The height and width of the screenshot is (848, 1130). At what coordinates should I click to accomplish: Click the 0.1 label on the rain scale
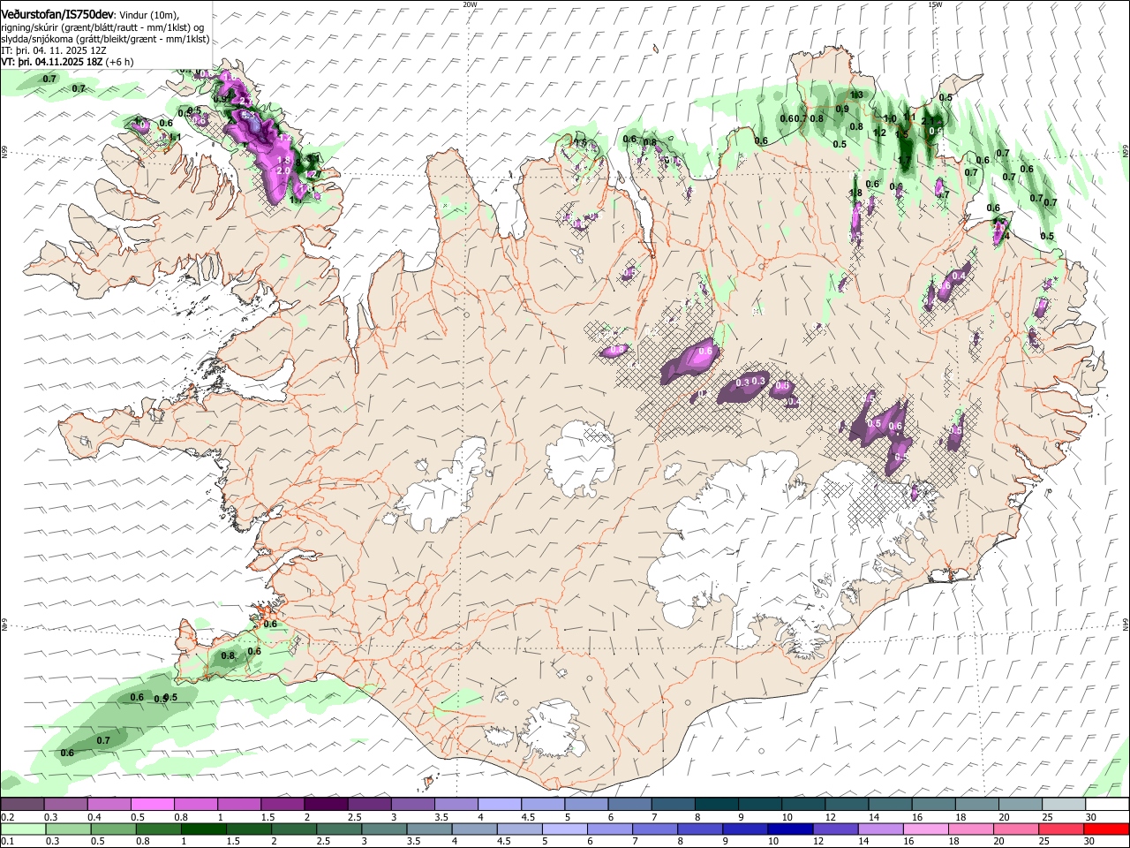click(x=8, y=842)
